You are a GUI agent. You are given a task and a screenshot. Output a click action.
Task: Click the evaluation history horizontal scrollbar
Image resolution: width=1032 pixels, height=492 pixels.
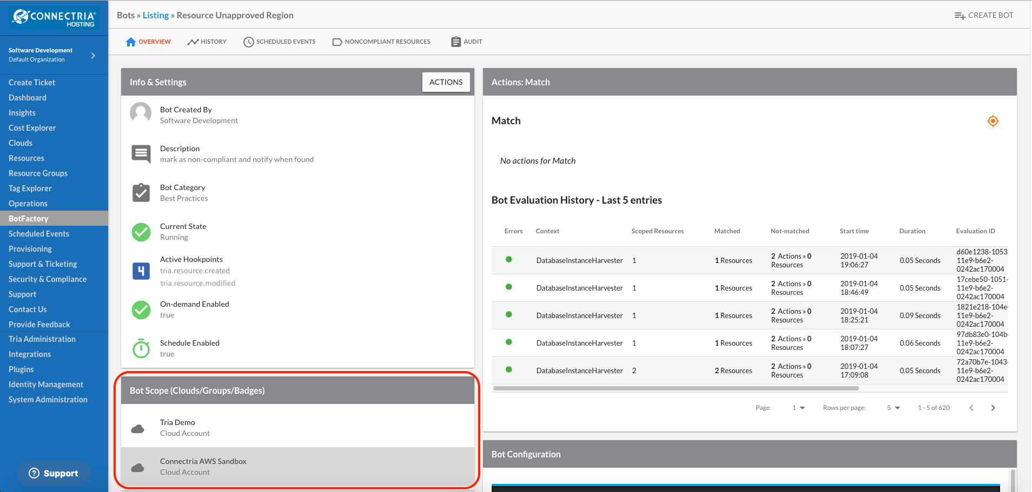[676, 388]
